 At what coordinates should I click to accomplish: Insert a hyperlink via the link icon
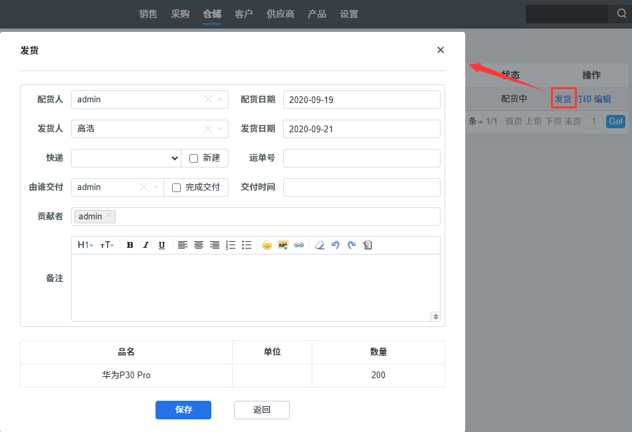[299, 245]
